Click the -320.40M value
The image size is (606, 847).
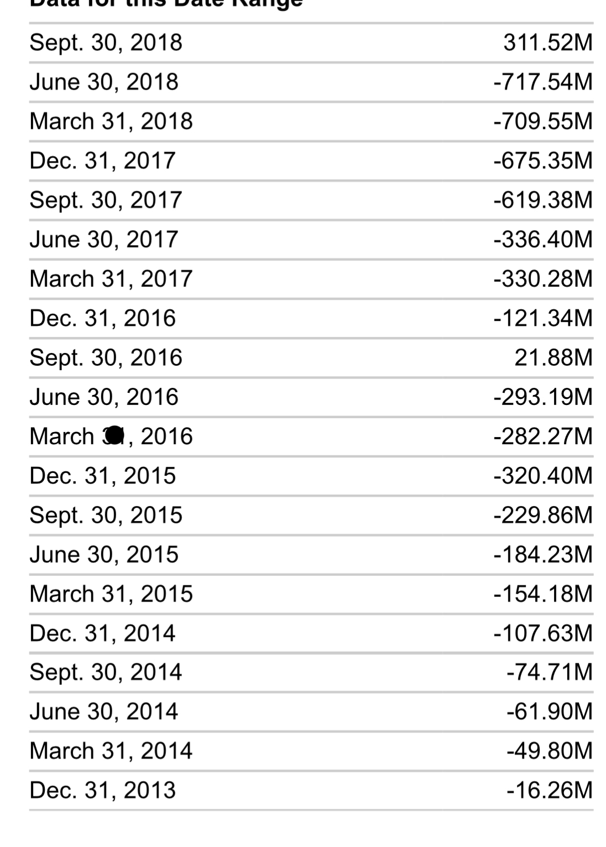click(543, 476)
